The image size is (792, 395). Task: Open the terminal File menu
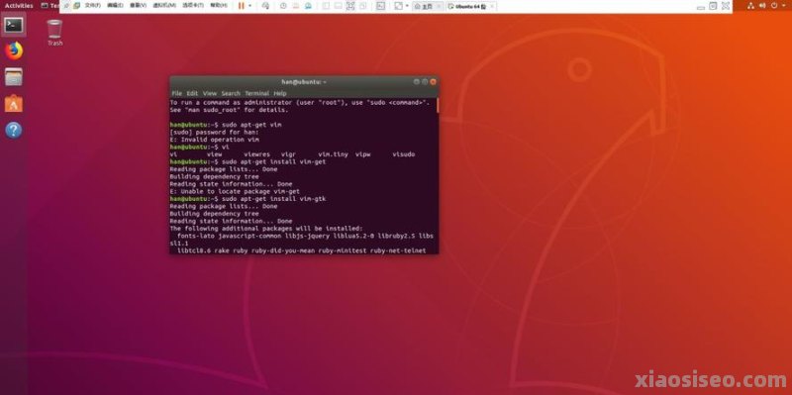(176, 93)
